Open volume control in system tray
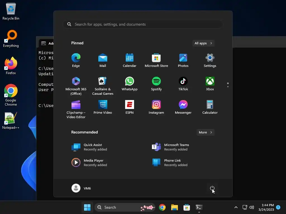Image resolution: width=286 pixels, height=214 pixels. (x=252, y=207)
